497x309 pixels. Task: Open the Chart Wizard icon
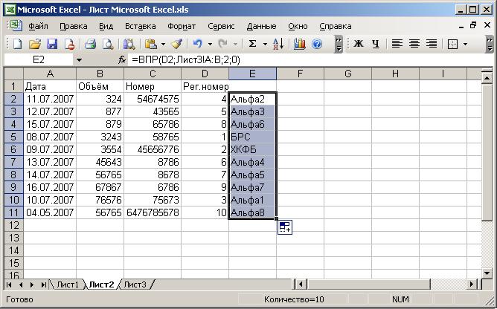(x=300, y=44)
